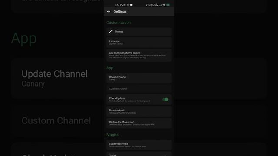Click the Wi-Fi icon in the status bar
The height and width of the screenshot is (156, 278).
click(164, 5)
